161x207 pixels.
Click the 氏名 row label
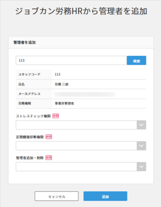(x=21, y=84)
